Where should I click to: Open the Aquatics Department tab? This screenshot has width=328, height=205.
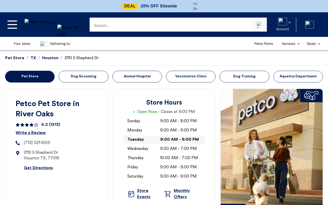coord(298,77)
